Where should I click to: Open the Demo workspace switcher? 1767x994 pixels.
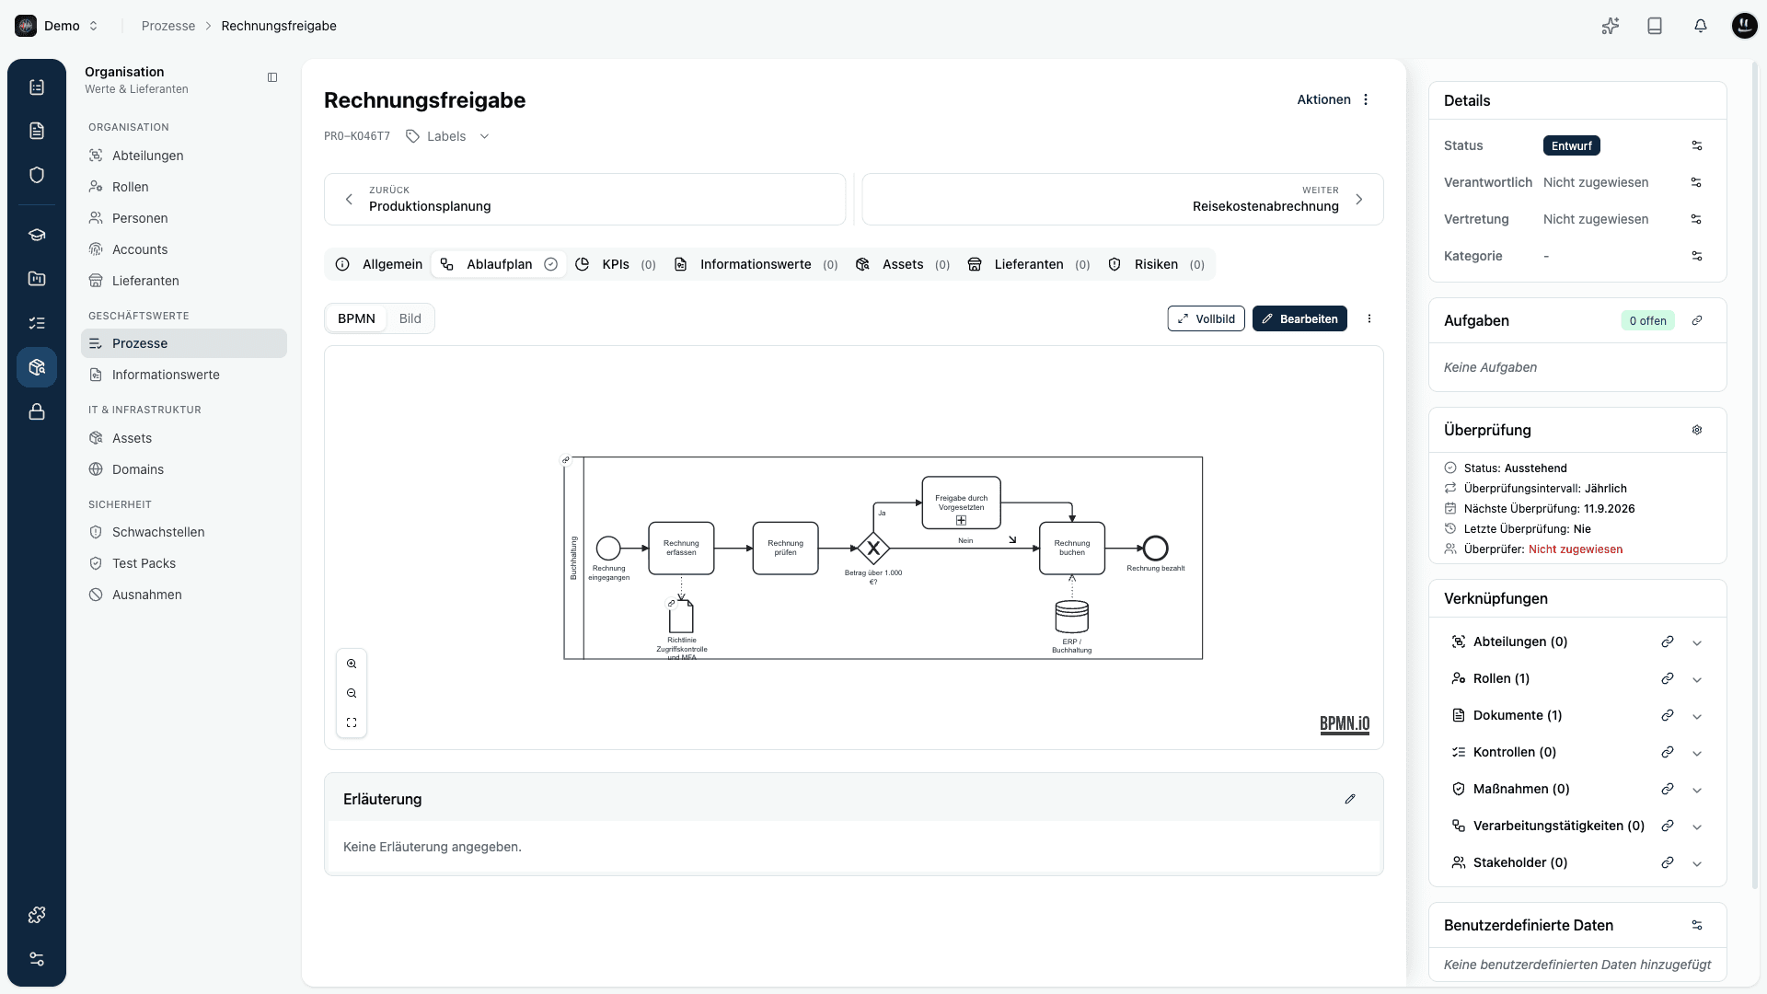point(57,26)
